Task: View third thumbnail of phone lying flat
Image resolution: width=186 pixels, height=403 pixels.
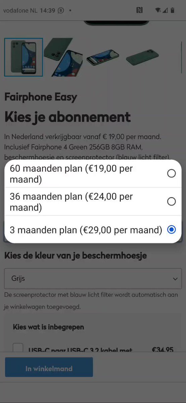Action: [103, 57]
